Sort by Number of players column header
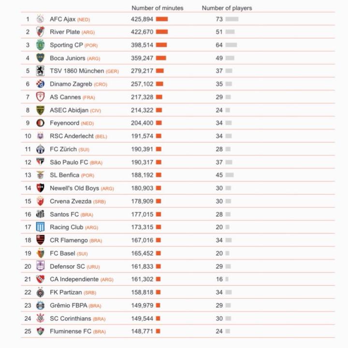 [x=227, y=8]
